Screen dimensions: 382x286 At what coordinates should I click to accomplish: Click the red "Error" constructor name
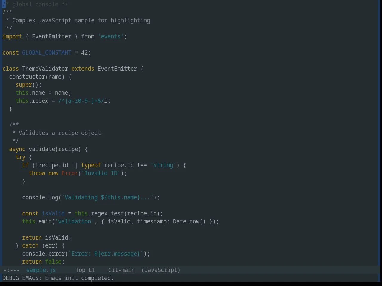click(x=70, y=173)
